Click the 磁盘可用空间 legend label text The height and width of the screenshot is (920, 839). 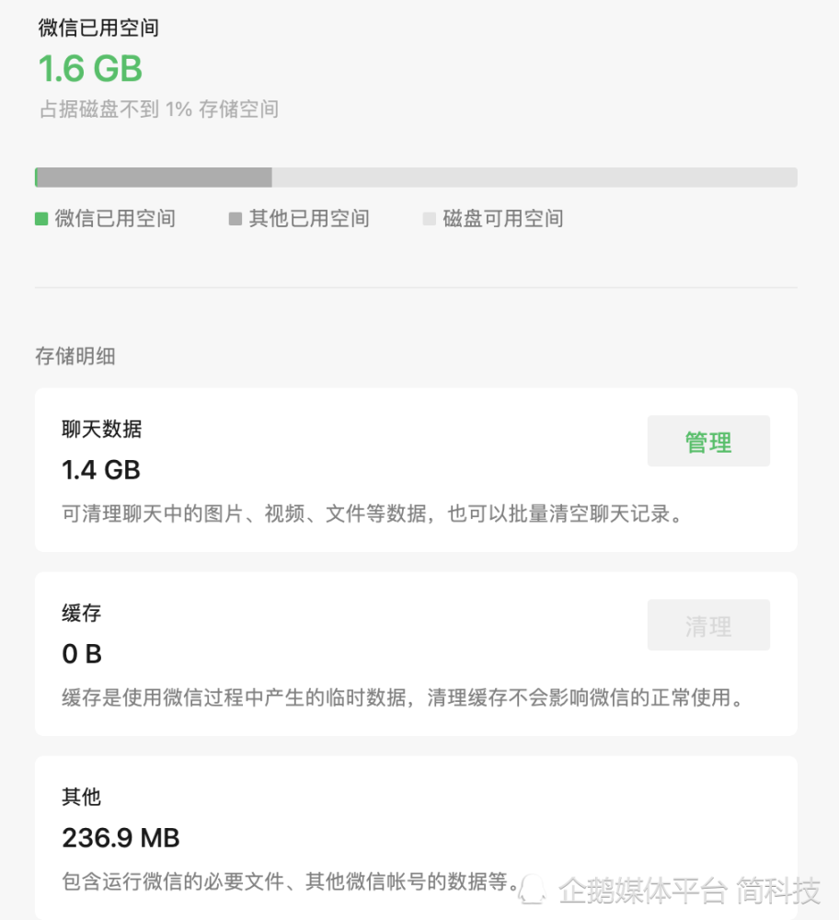coord(503,219)
